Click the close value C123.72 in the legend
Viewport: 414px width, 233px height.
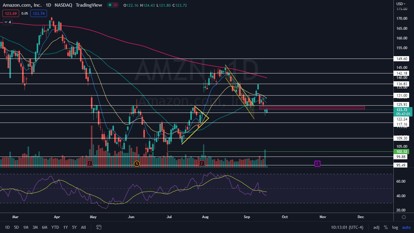click(x=179, y=5)
